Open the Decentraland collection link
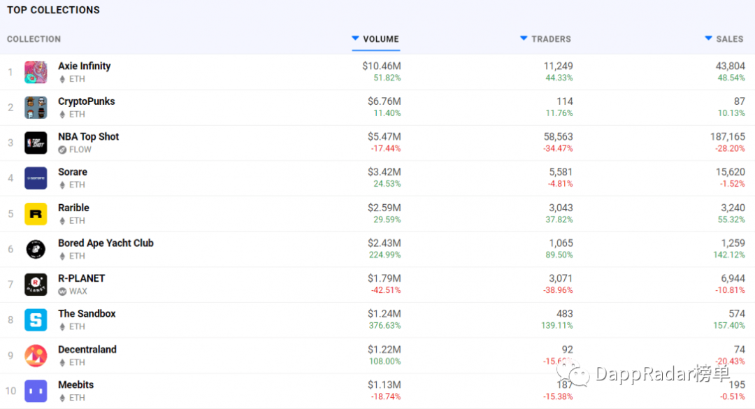This screenshot has height=409, width=755. pyautogui.click(x=87, y=350)
